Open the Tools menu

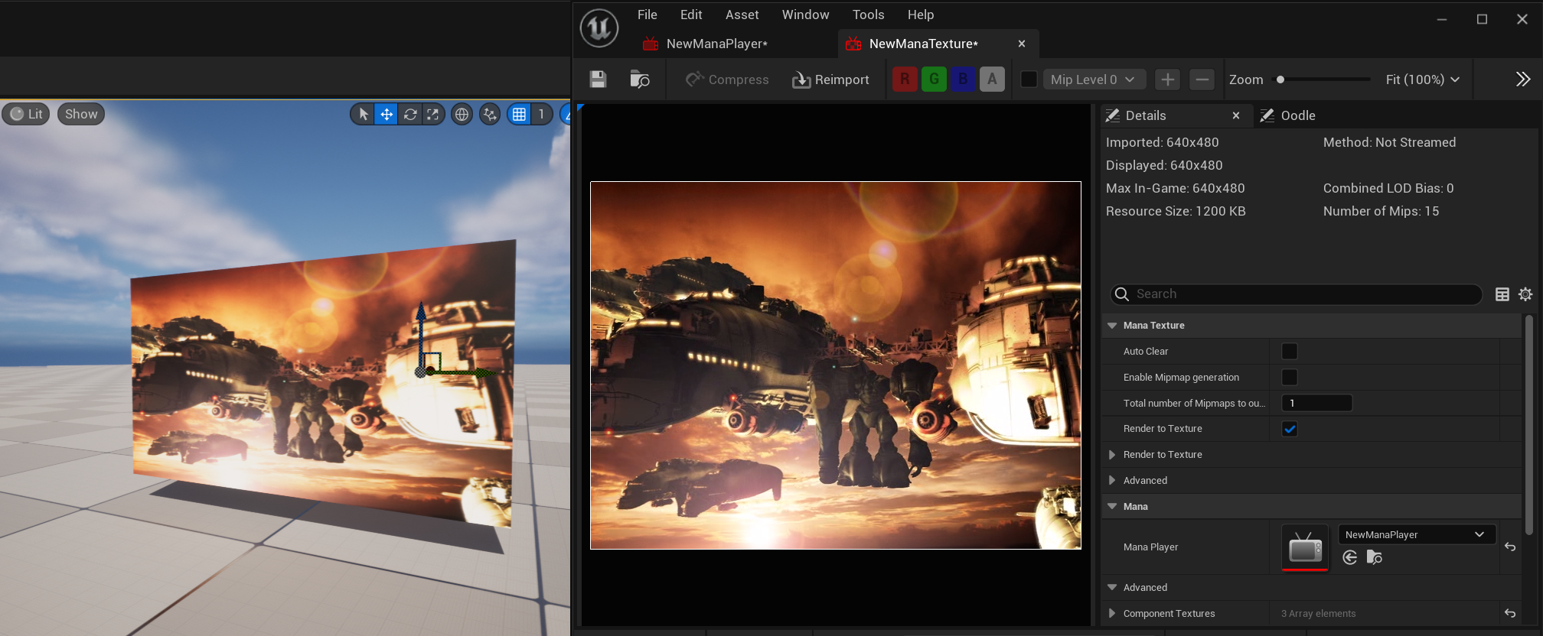coord(868,15)
